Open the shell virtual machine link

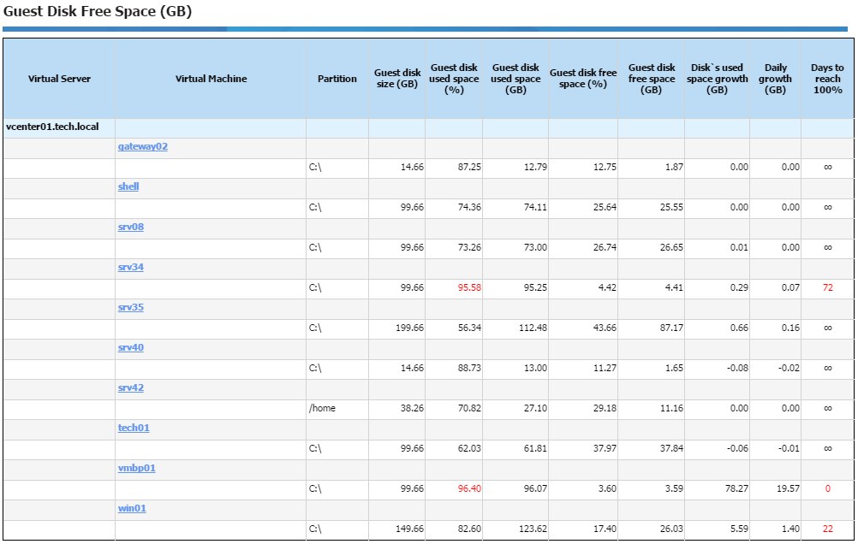128,186
